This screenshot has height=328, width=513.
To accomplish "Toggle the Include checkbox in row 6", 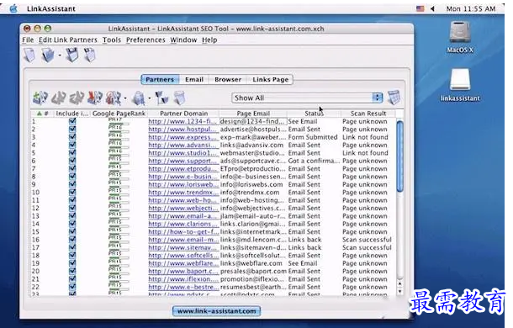I will (72, 161).
